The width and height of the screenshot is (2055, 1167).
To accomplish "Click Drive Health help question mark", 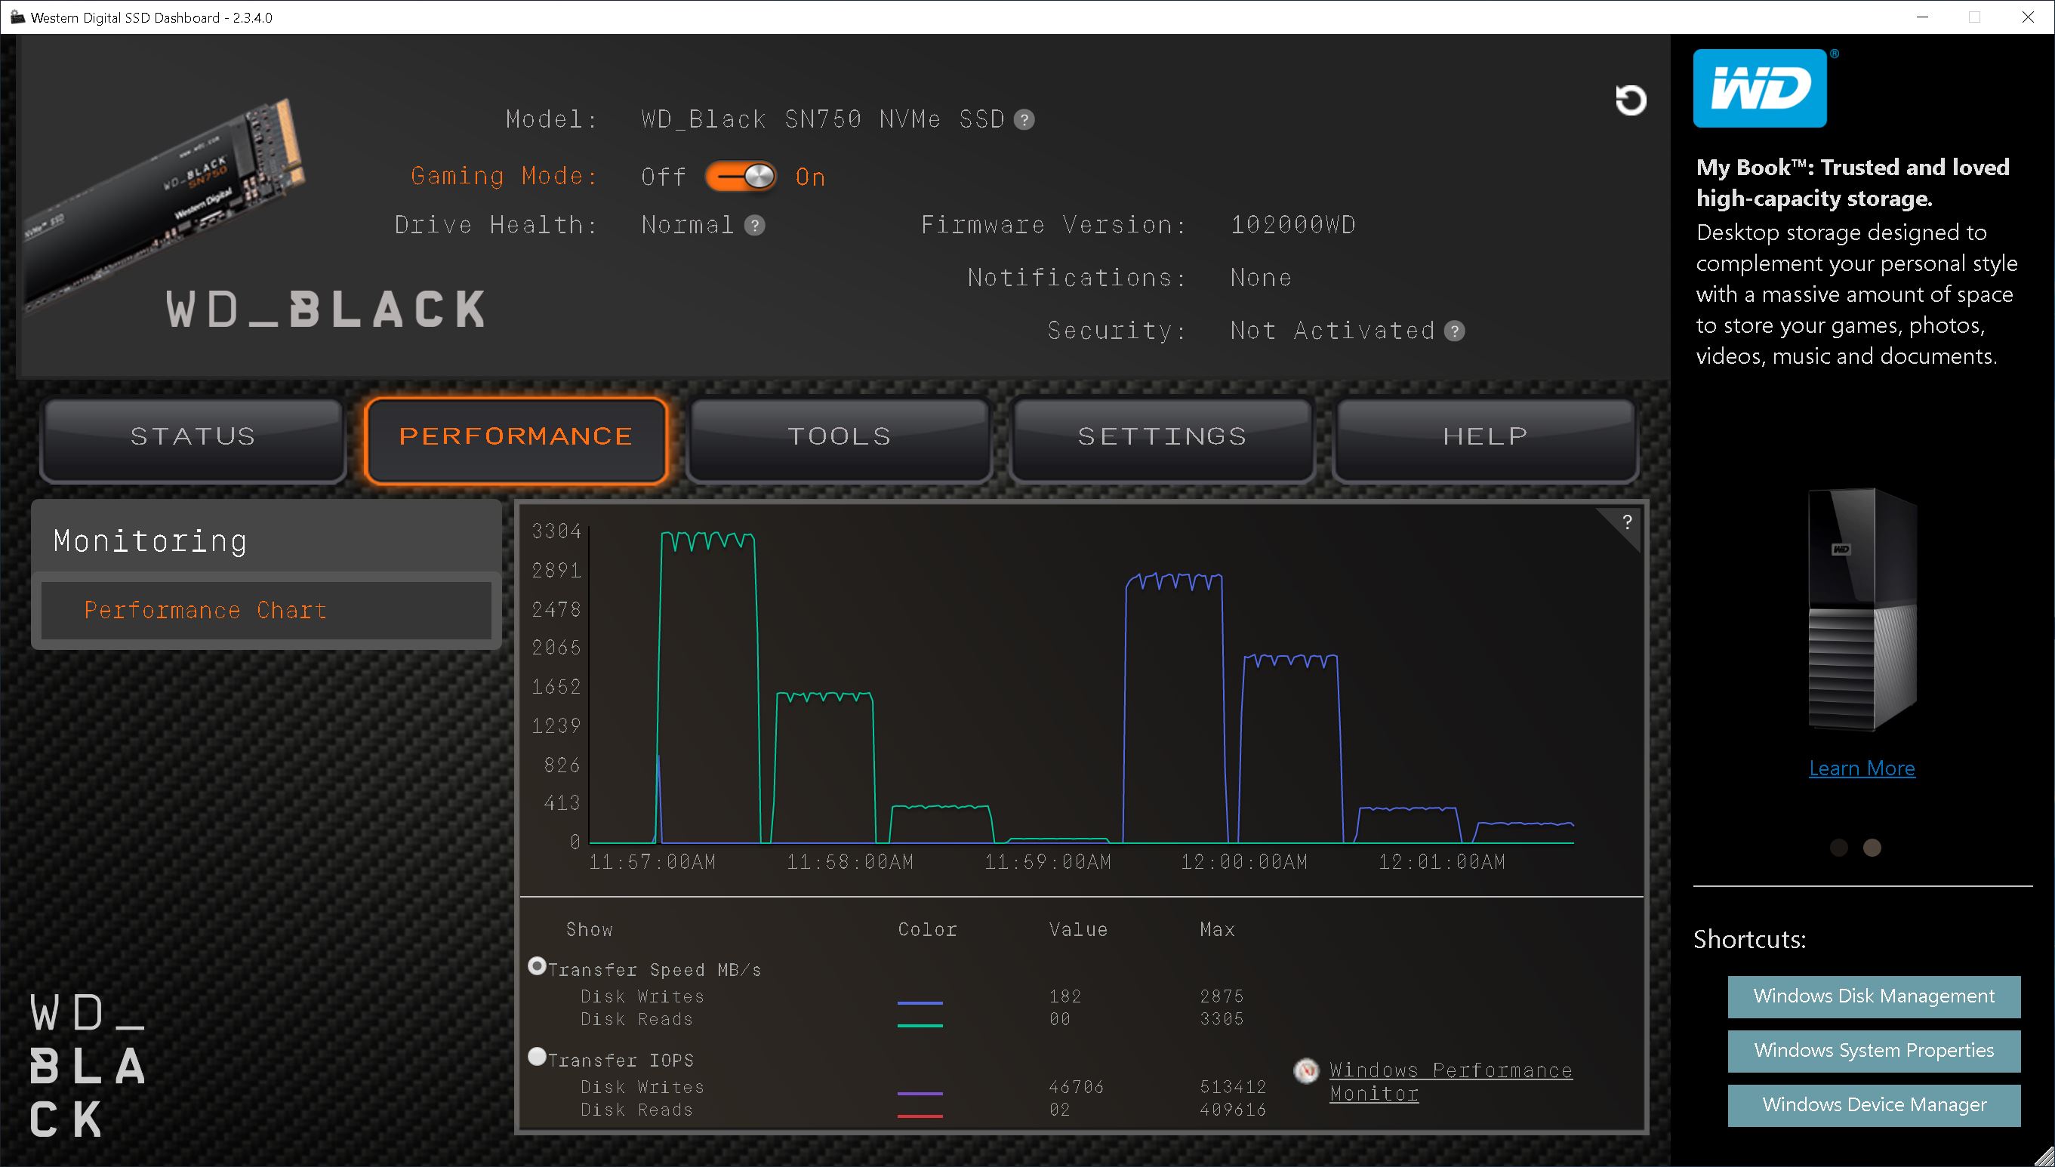I will pos(754,226).
